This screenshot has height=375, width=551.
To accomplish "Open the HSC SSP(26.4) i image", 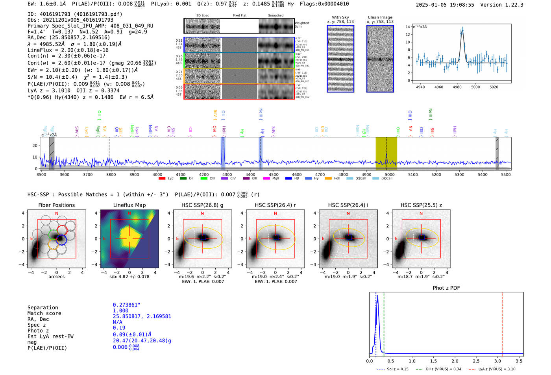I will 348,238.
